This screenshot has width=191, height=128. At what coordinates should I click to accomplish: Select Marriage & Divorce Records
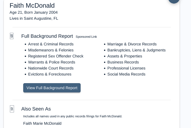[x=132, y=44]
